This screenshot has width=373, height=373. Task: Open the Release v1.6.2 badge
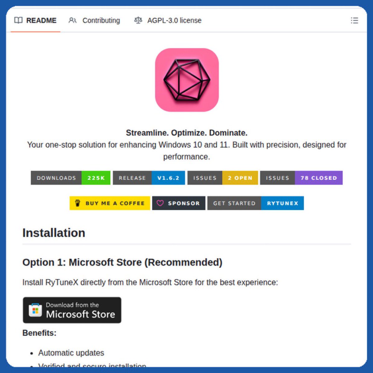(x=149, y=178)
